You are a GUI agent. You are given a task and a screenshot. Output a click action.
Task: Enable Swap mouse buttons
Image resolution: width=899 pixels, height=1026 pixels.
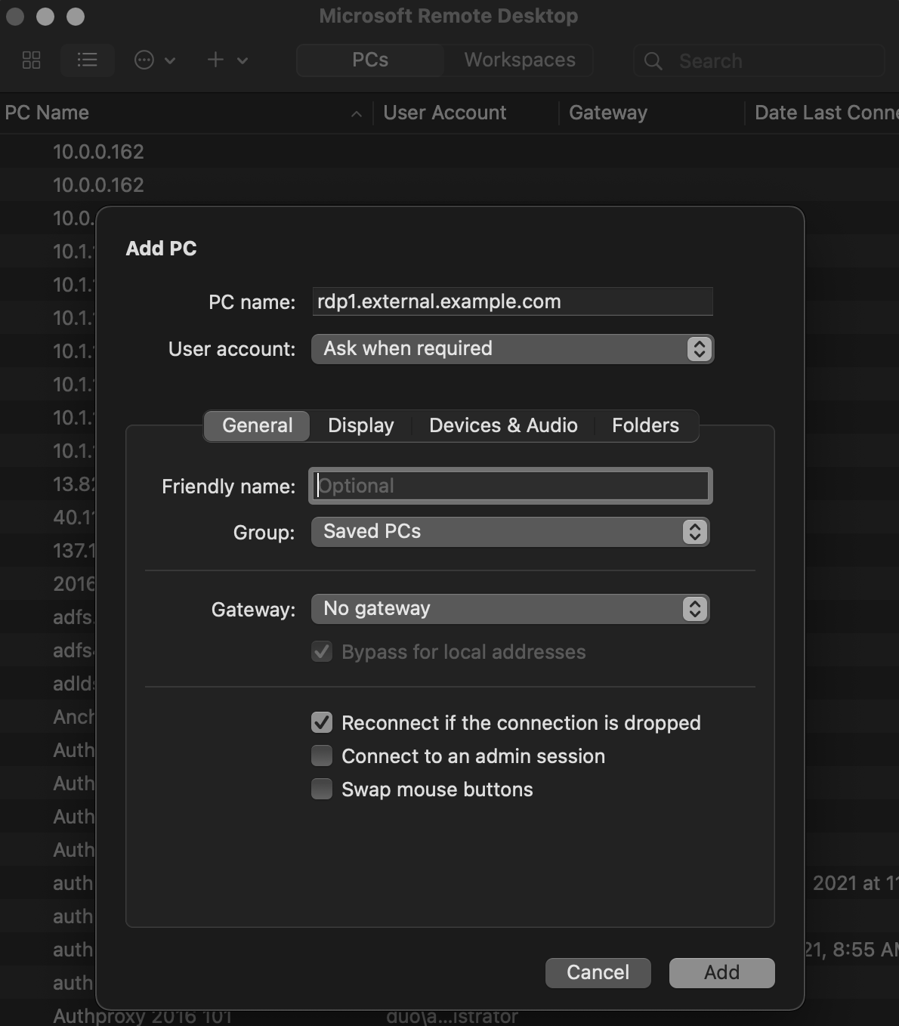(321, 789)
